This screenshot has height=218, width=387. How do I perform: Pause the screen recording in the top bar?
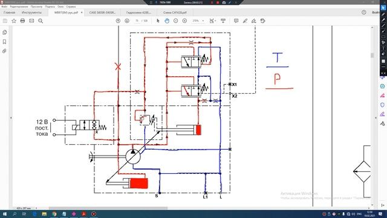point(212,2)
